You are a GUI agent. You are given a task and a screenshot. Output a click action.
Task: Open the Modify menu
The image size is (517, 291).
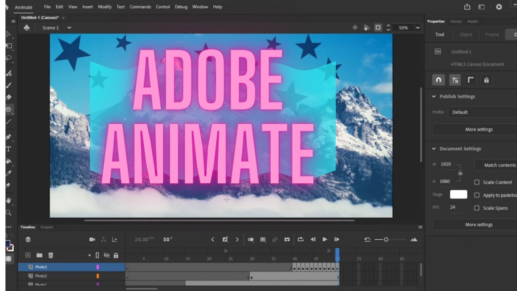pos(105,7)
